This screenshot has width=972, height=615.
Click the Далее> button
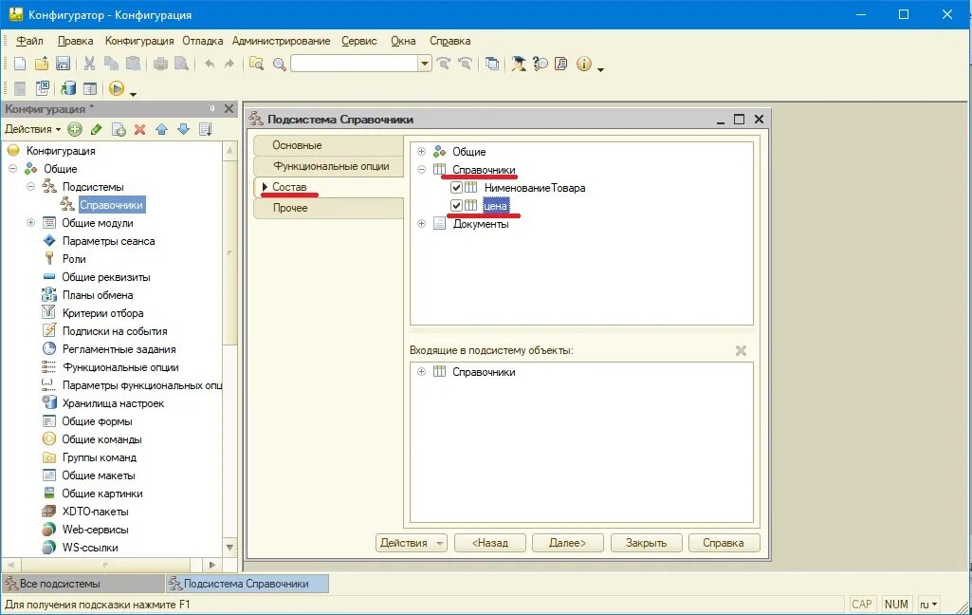[x=567, y=543]
